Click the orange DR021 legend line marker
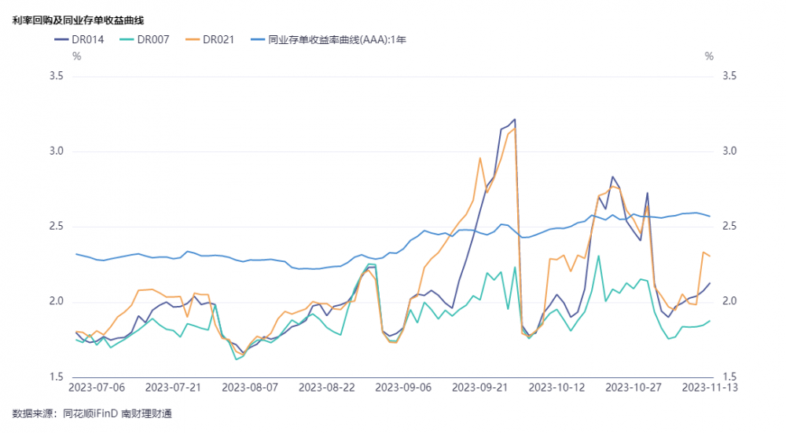 click(192, 38)
